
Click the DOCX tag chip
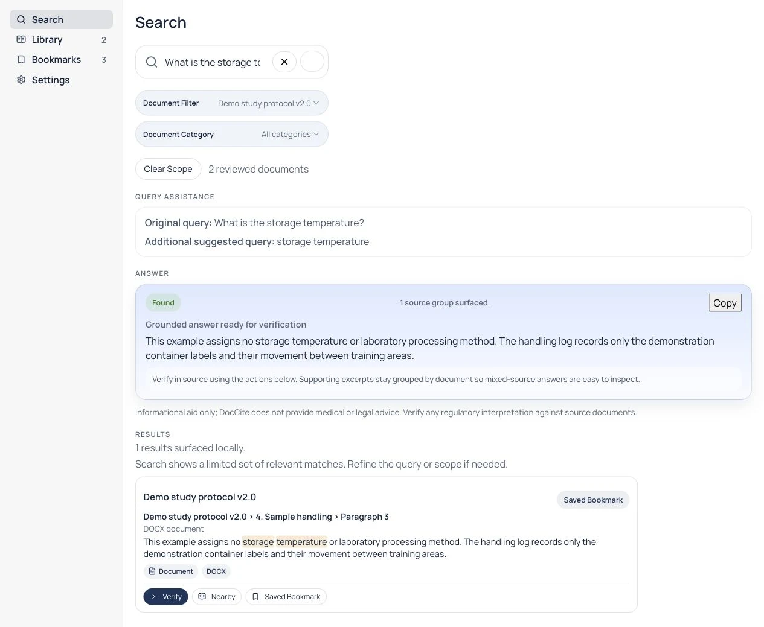pos(216,571)
